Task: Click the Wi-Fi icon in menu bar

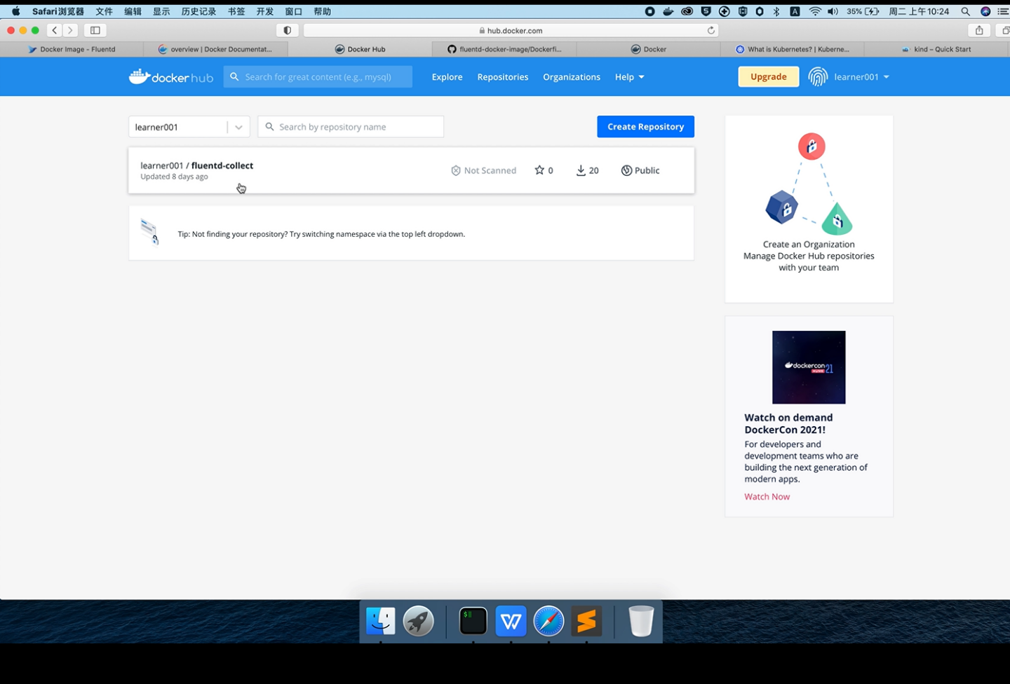Action: pyautogui.click(x=815, y=11)
